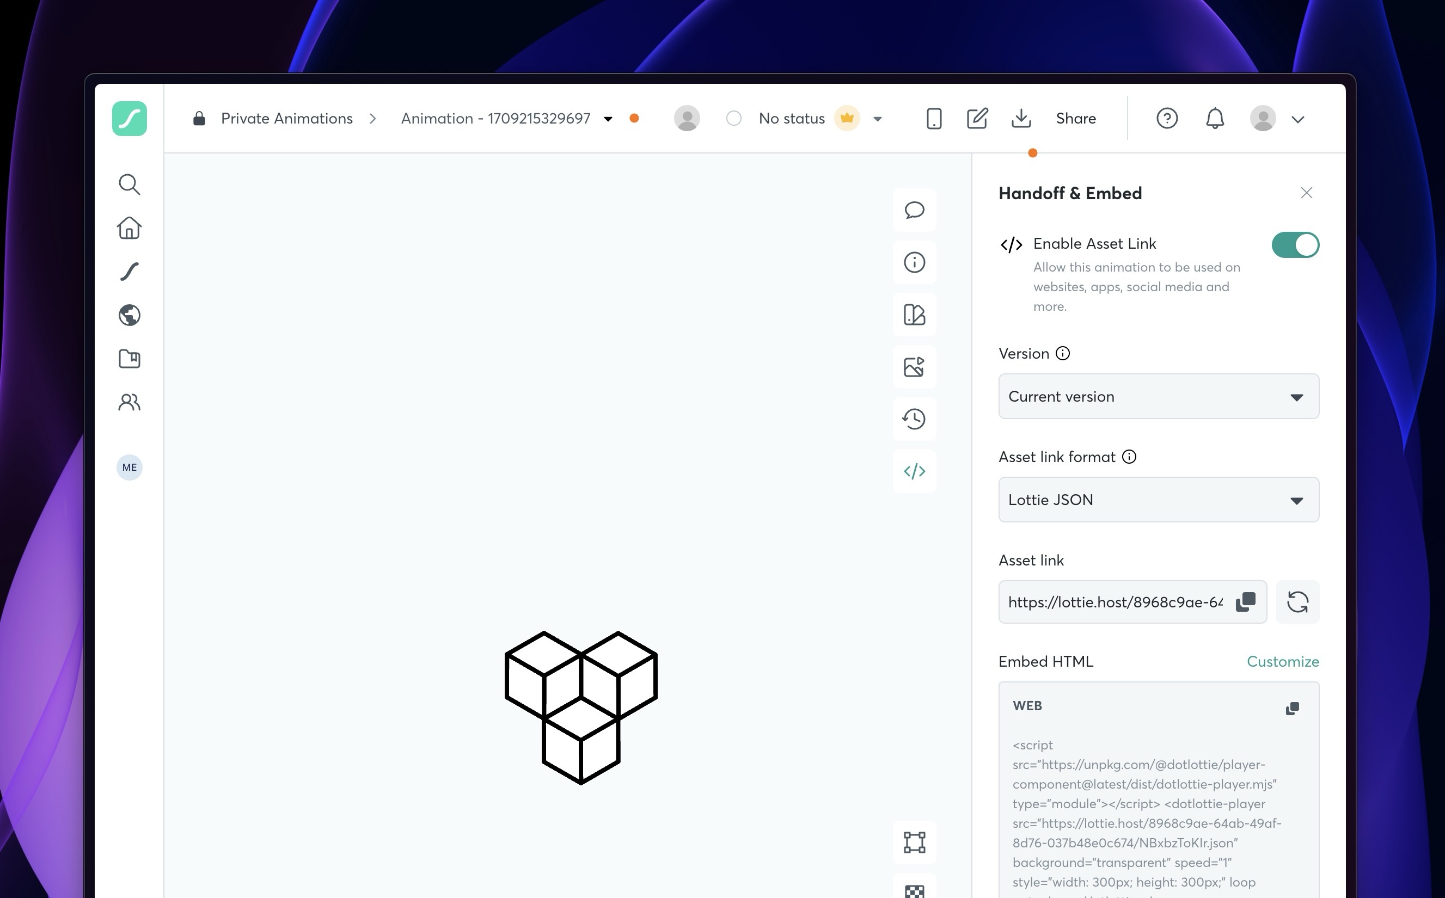Open the comments panel

[914, 210]
